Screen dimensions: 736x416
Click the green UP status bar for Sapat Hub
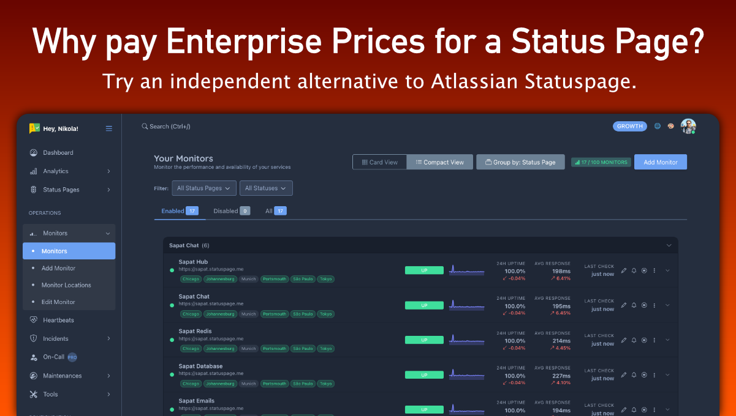pyautogui.click(x=424, y=270)
